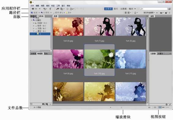Open the sort by filename dropdown
173x120 pixels.
tap(149, 13)
